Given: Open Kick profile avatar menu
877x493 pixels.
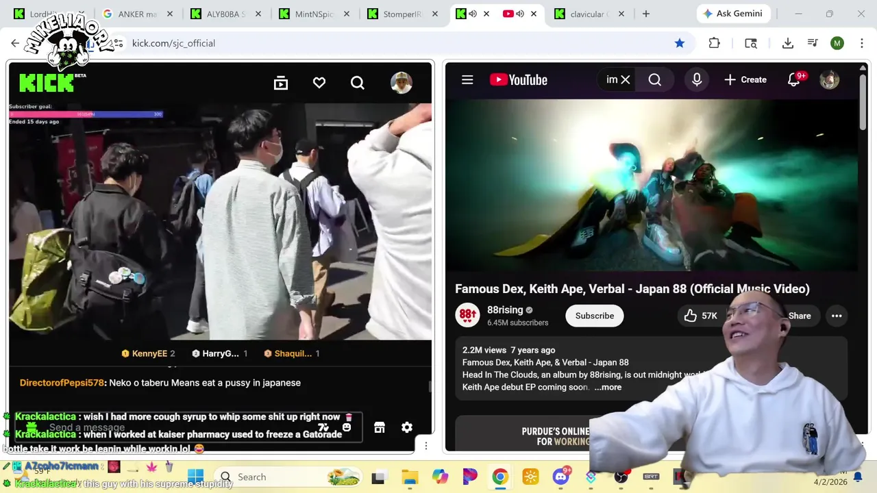Looking at the screenshot, I should [x=401, y=83].
